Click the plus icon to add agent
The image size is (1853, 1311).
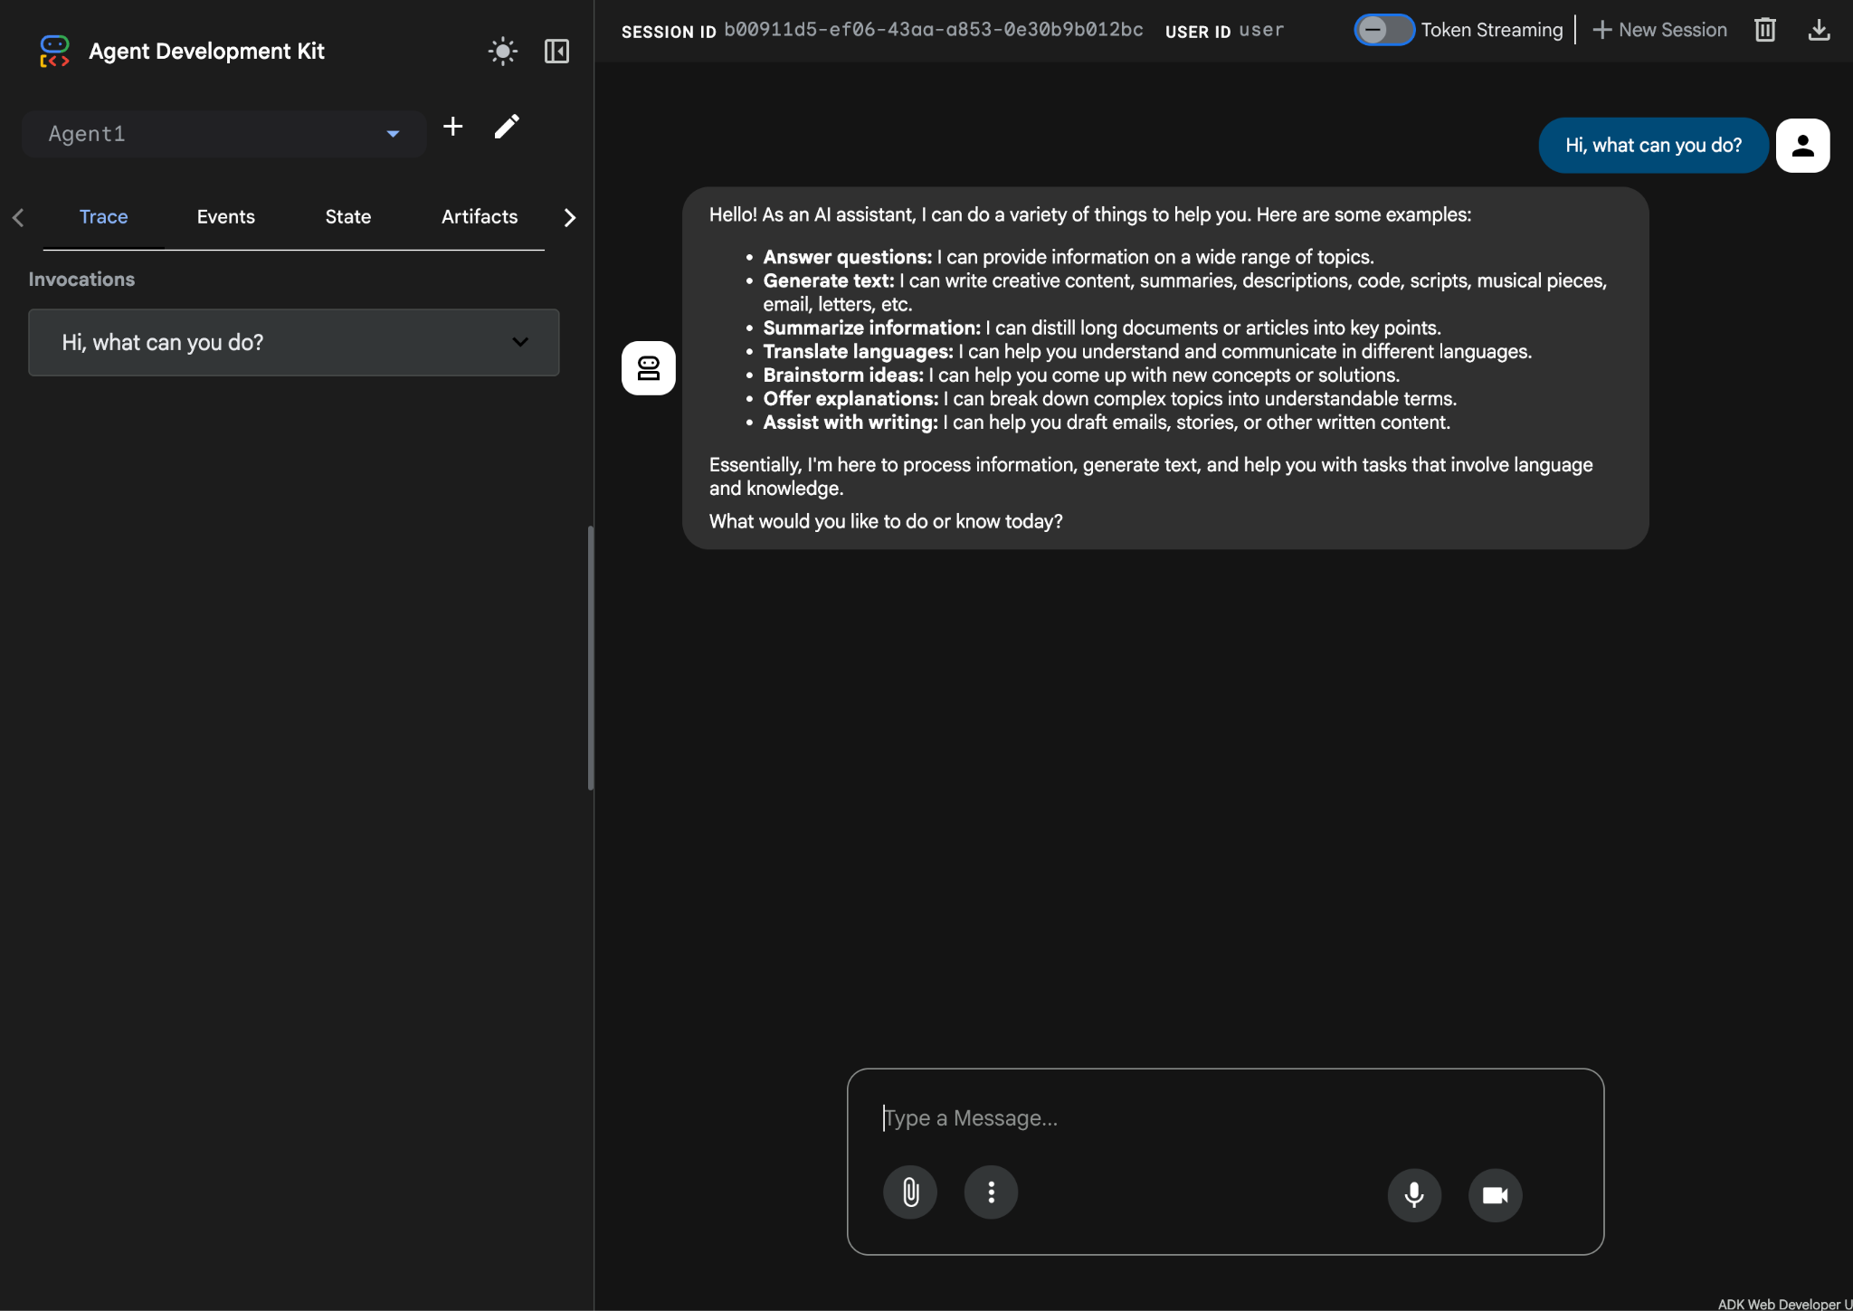[x=452, y=127]
